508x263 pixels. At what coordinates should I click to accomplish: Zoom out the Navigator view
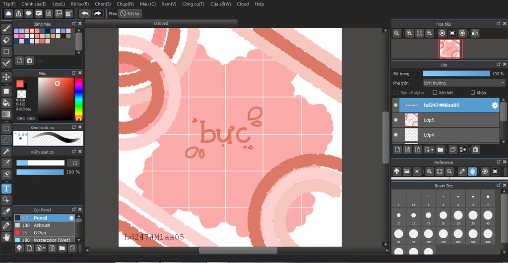429,33
